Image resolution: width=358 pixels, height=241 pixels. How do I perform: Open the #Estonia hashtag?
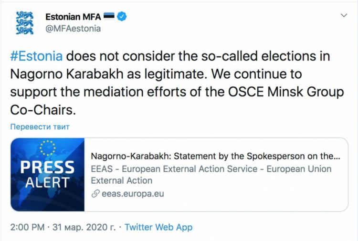coord(36,56)
